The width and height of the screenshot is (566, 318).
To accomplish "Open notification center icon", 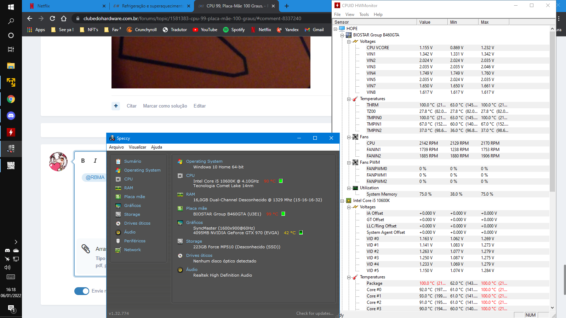I will click(11, 309).
